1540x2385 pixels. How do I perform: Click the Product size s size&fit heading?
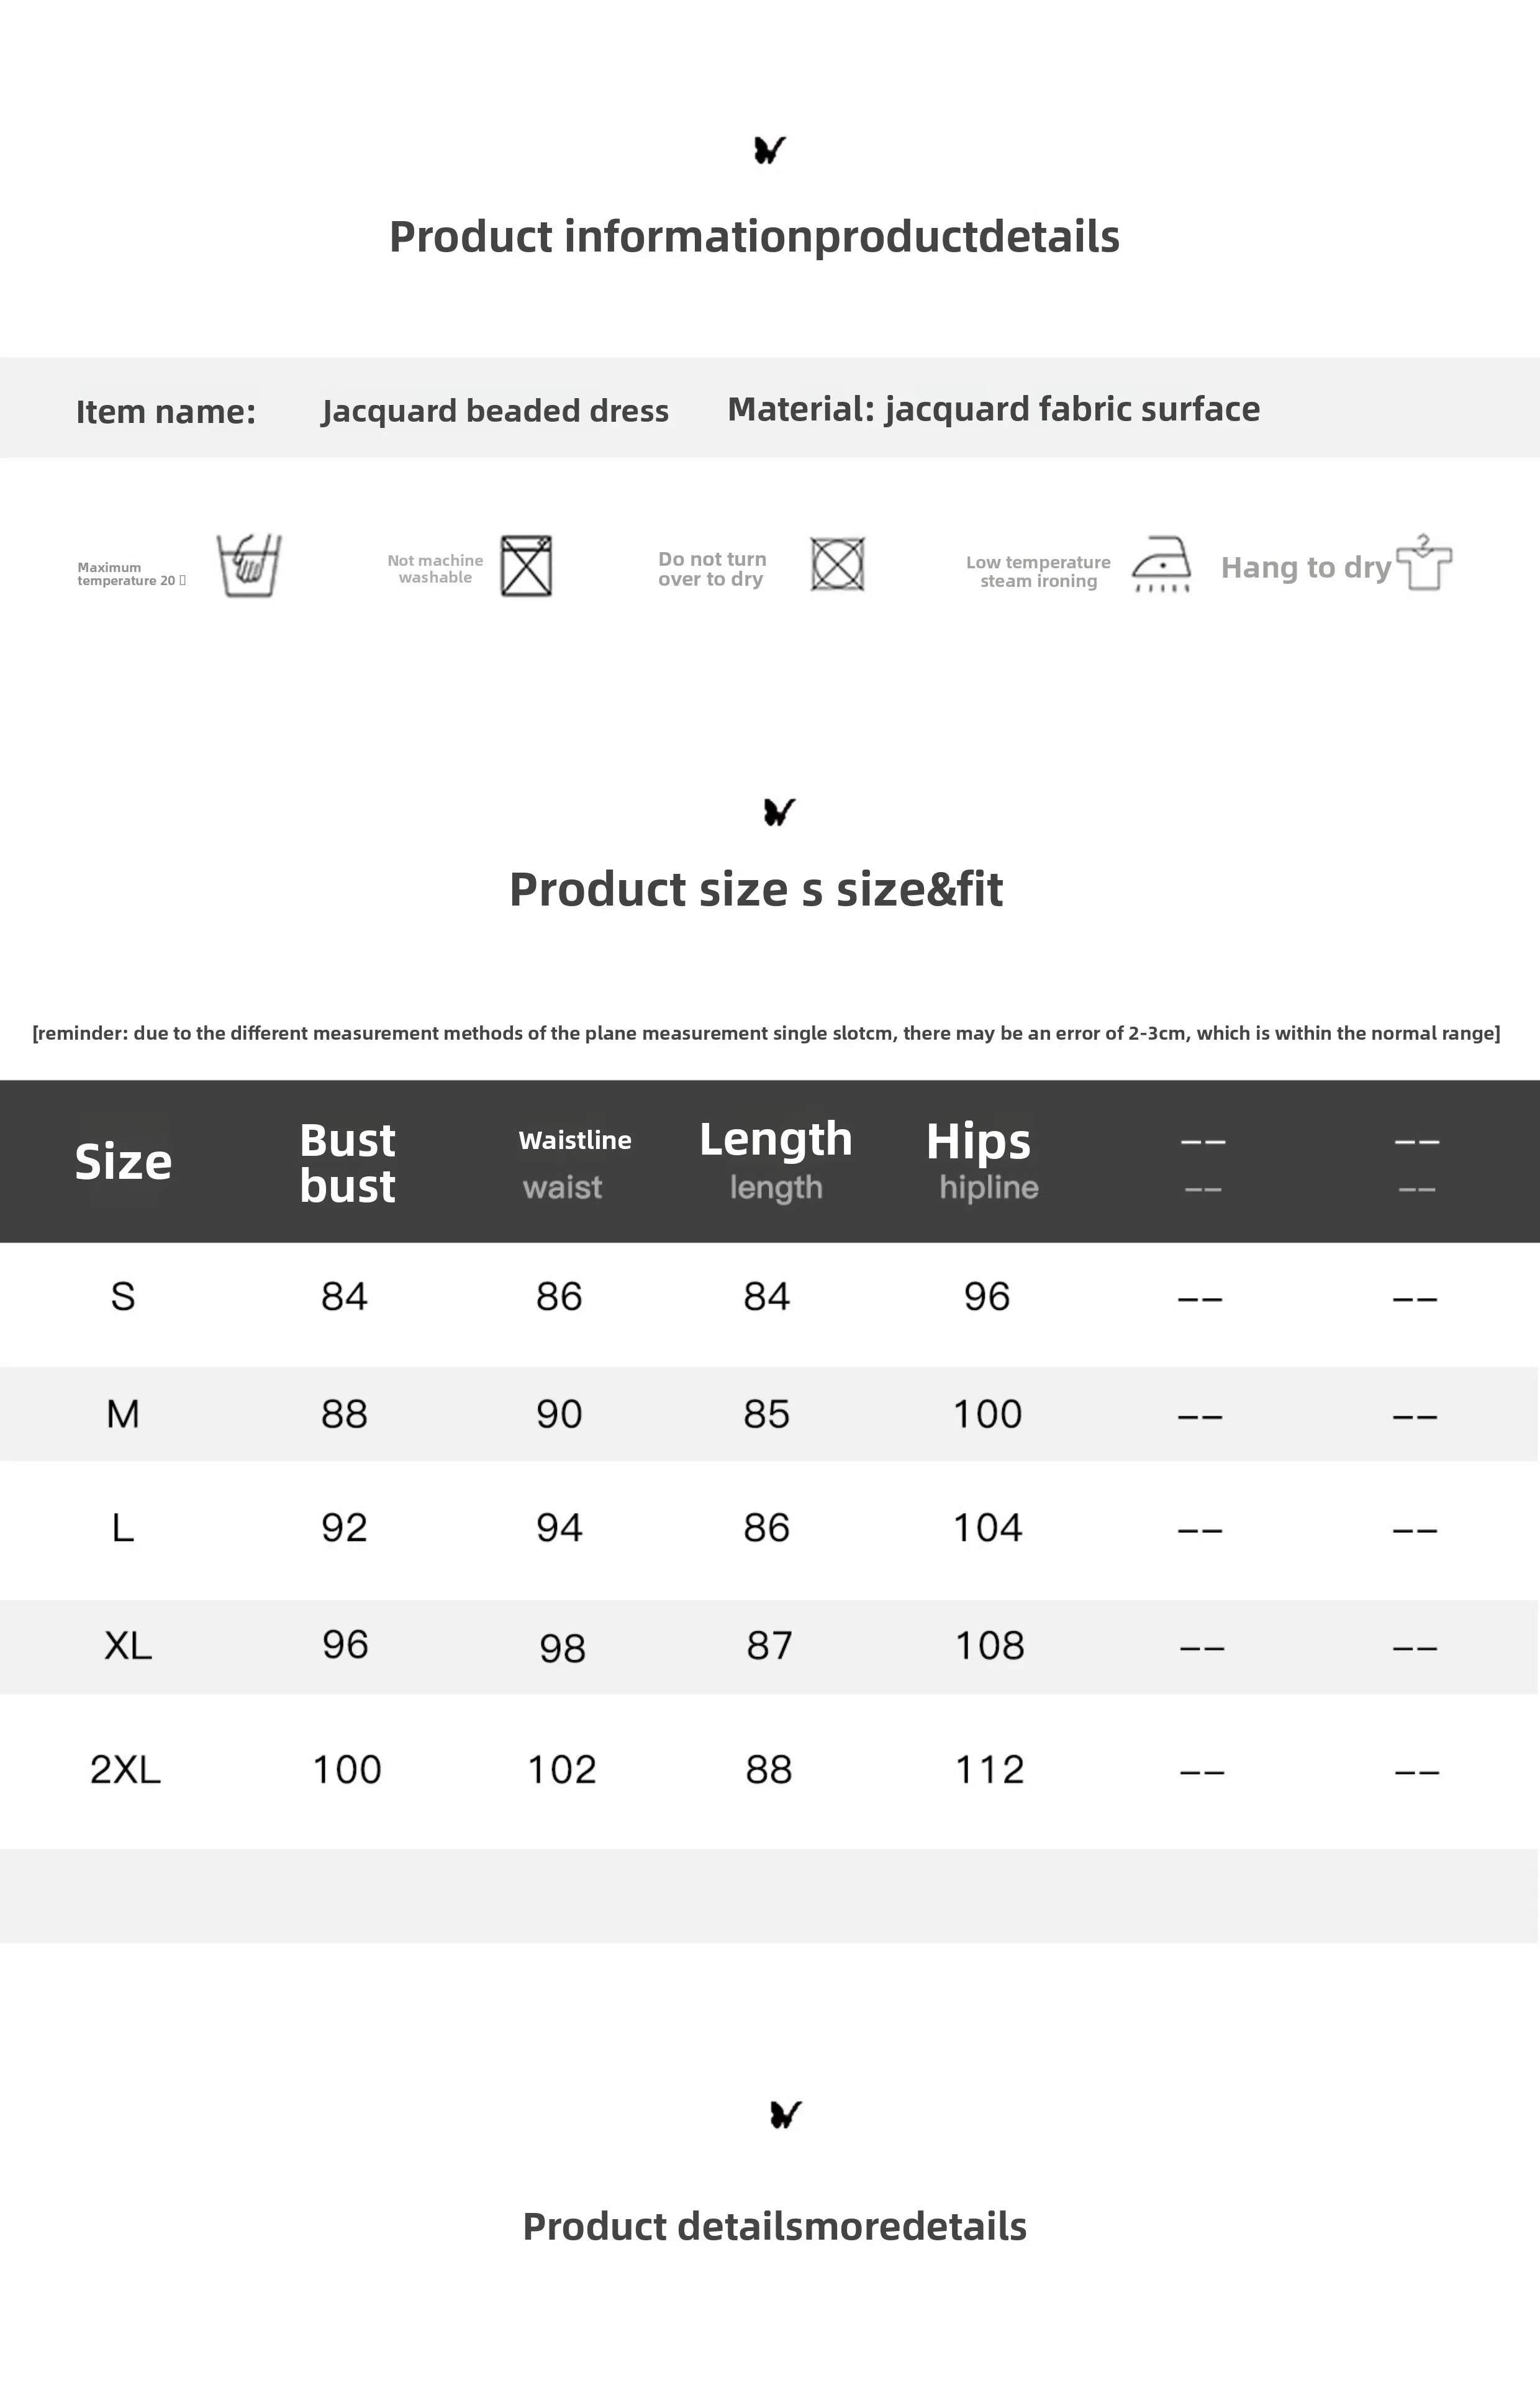coord(756,889)
